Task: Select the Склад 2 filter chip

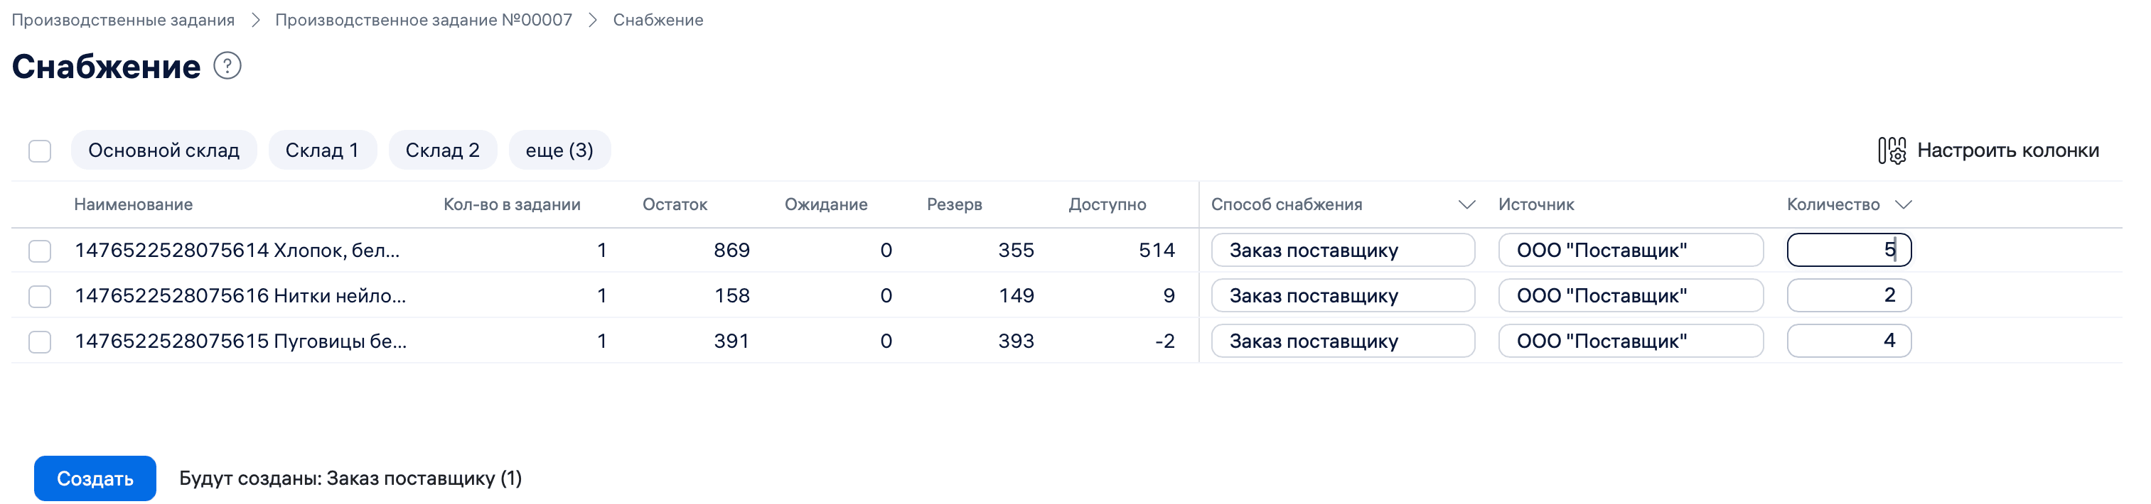Action: 441,150
